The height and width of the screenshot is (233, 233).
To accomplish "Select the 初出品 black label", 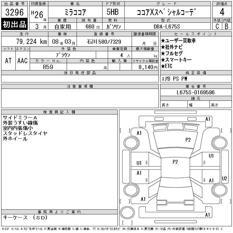I will click(x=14, y=24).
